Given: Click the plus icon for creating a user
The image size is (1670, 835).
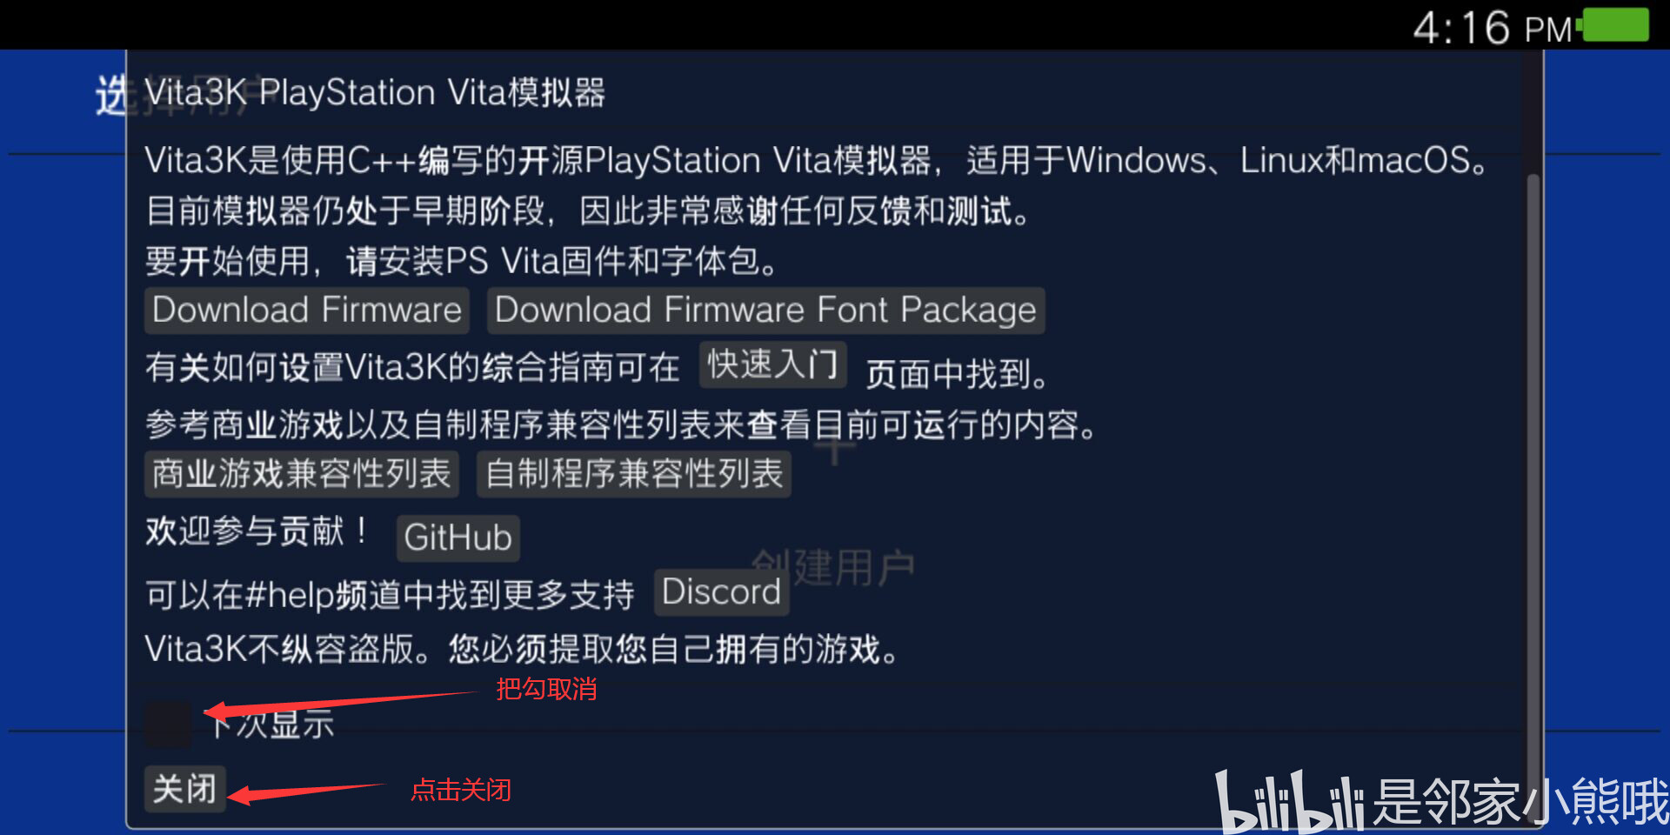Looking at the screenshot, I should pos(835,450).
